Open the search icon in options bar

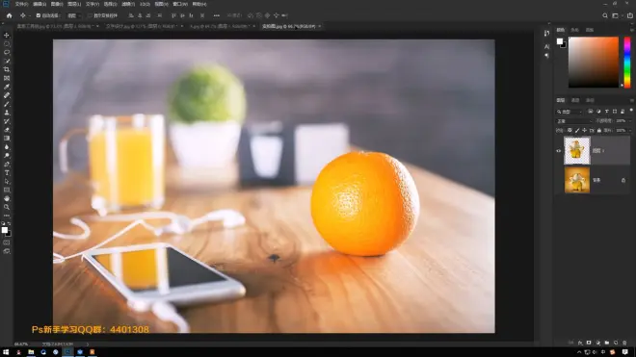point(605,15)
